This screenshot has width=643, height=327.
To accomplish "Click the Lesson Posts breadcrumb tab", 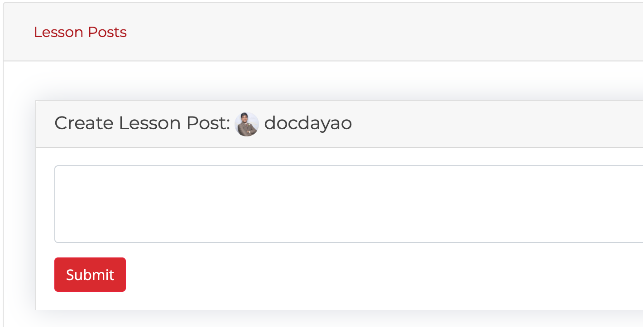I will click(x=80, y=32).
